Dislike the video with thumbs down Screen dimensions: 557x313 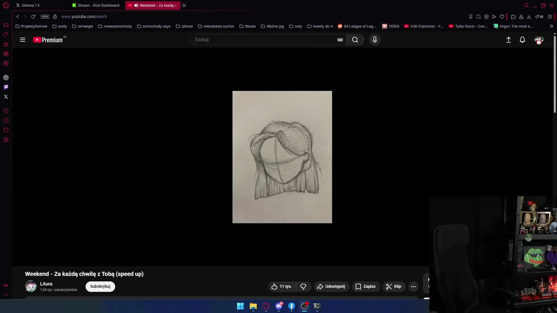[x=303, y=286]
